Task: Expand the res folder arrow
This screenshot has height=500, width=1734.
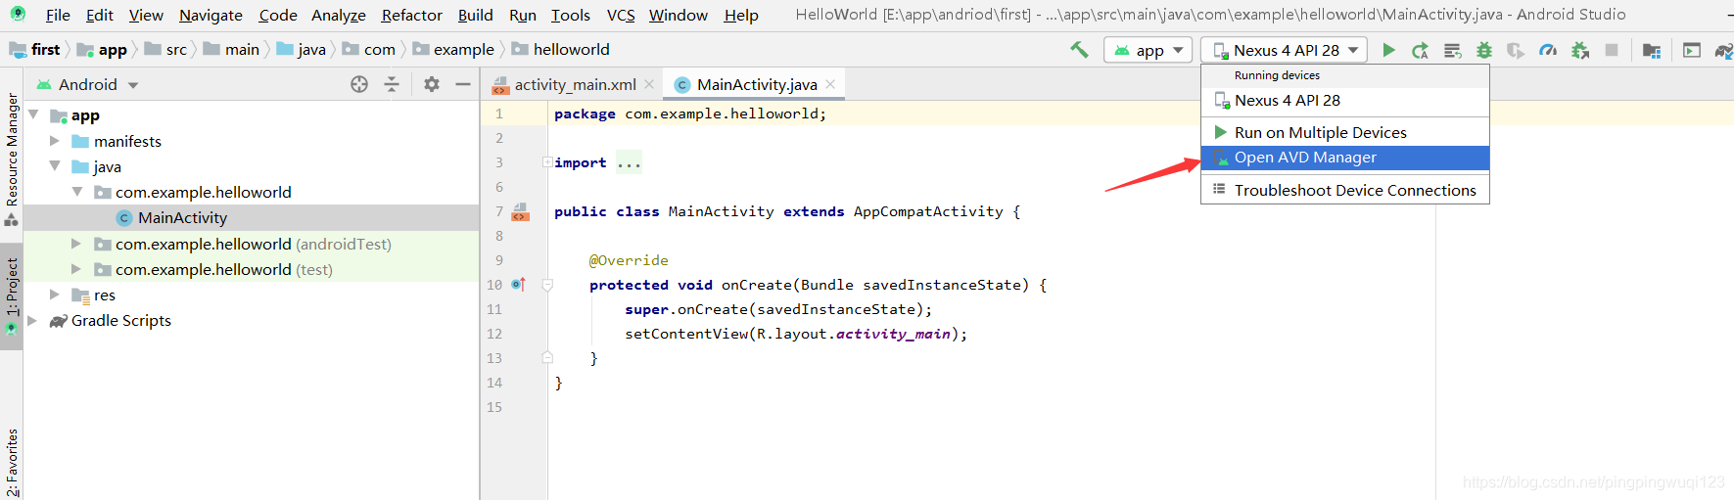Action: (55, 295)
